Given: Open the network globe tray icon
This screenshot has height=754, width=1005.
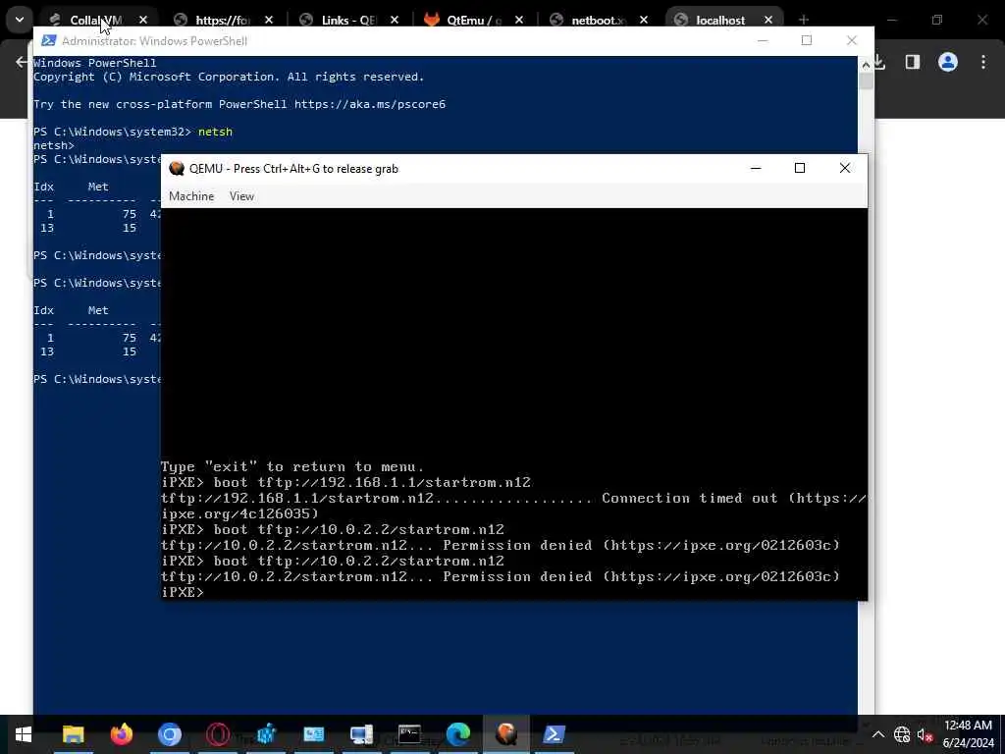Looking at the screenshot, I should 902,734.
